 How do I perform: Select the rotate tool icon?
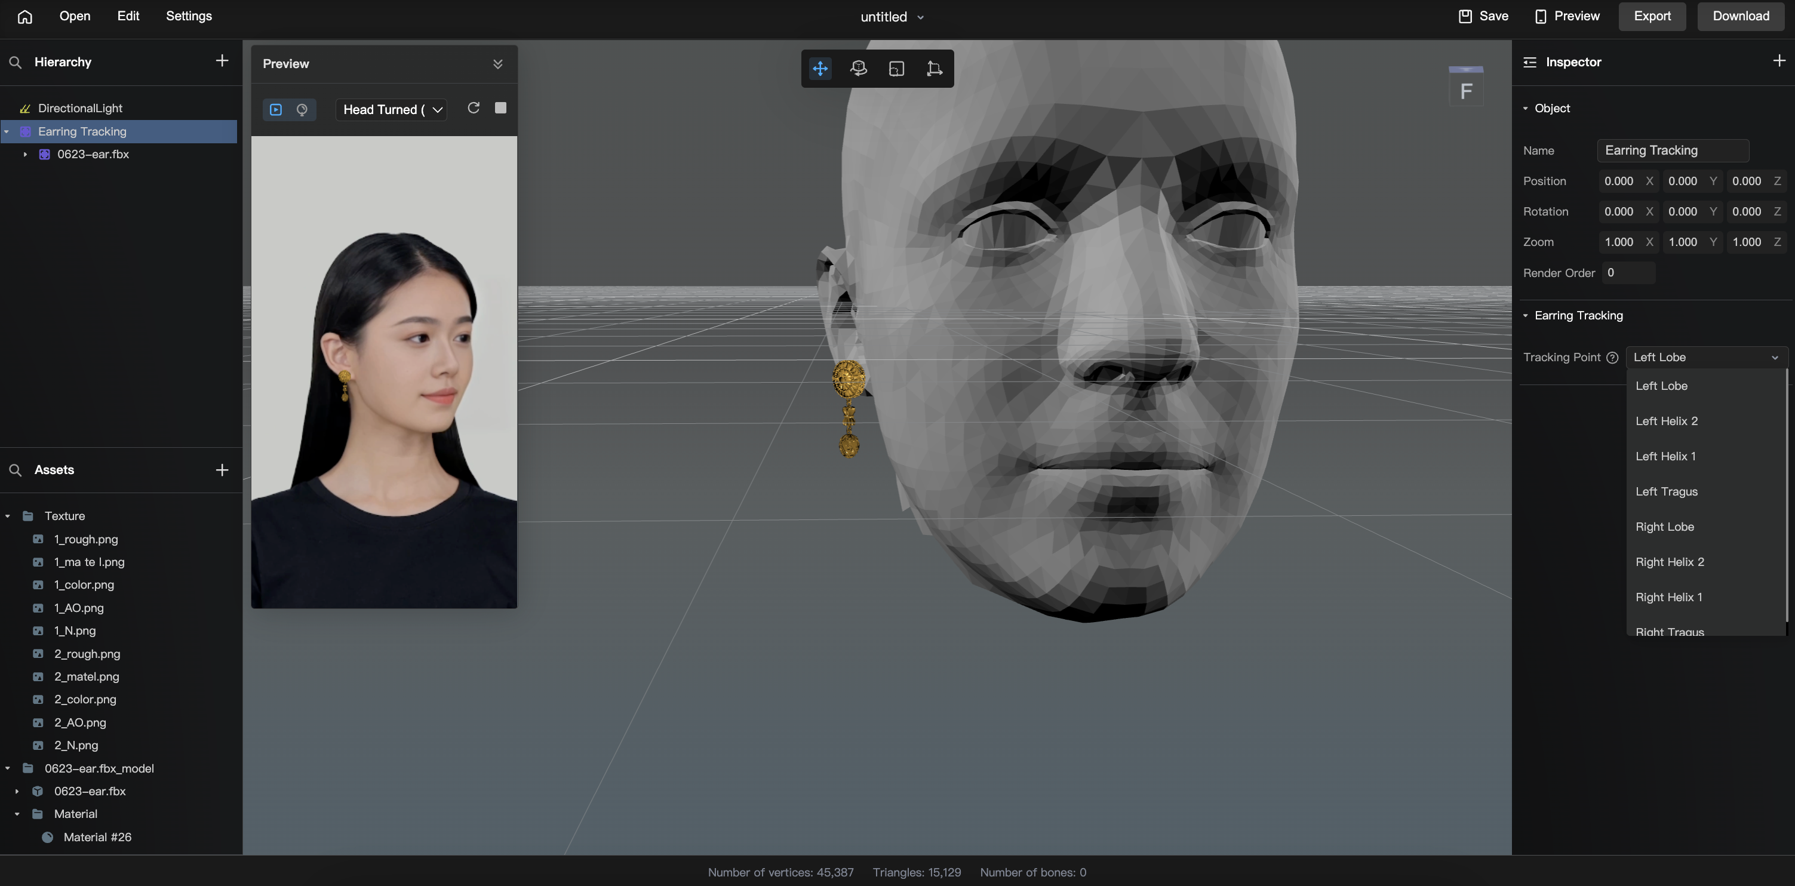(x=859, y=69)
